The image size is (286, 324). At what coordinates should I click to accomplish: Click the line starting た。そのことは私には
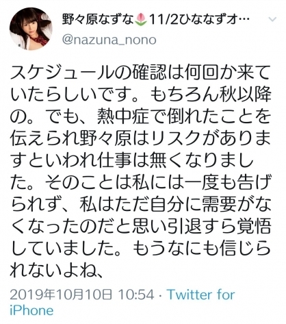tap(141, 183)
